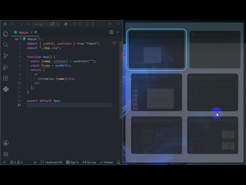Image resolution: width=246 pixels, height=185 pixels.
Task: Open the Accounts menu icon
Action: coord(6,143)
